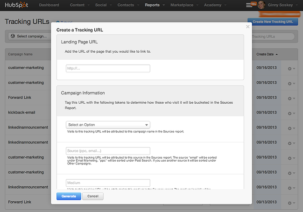
Task: Sort by Create Date column header
Action: click(x=267, y=54)
